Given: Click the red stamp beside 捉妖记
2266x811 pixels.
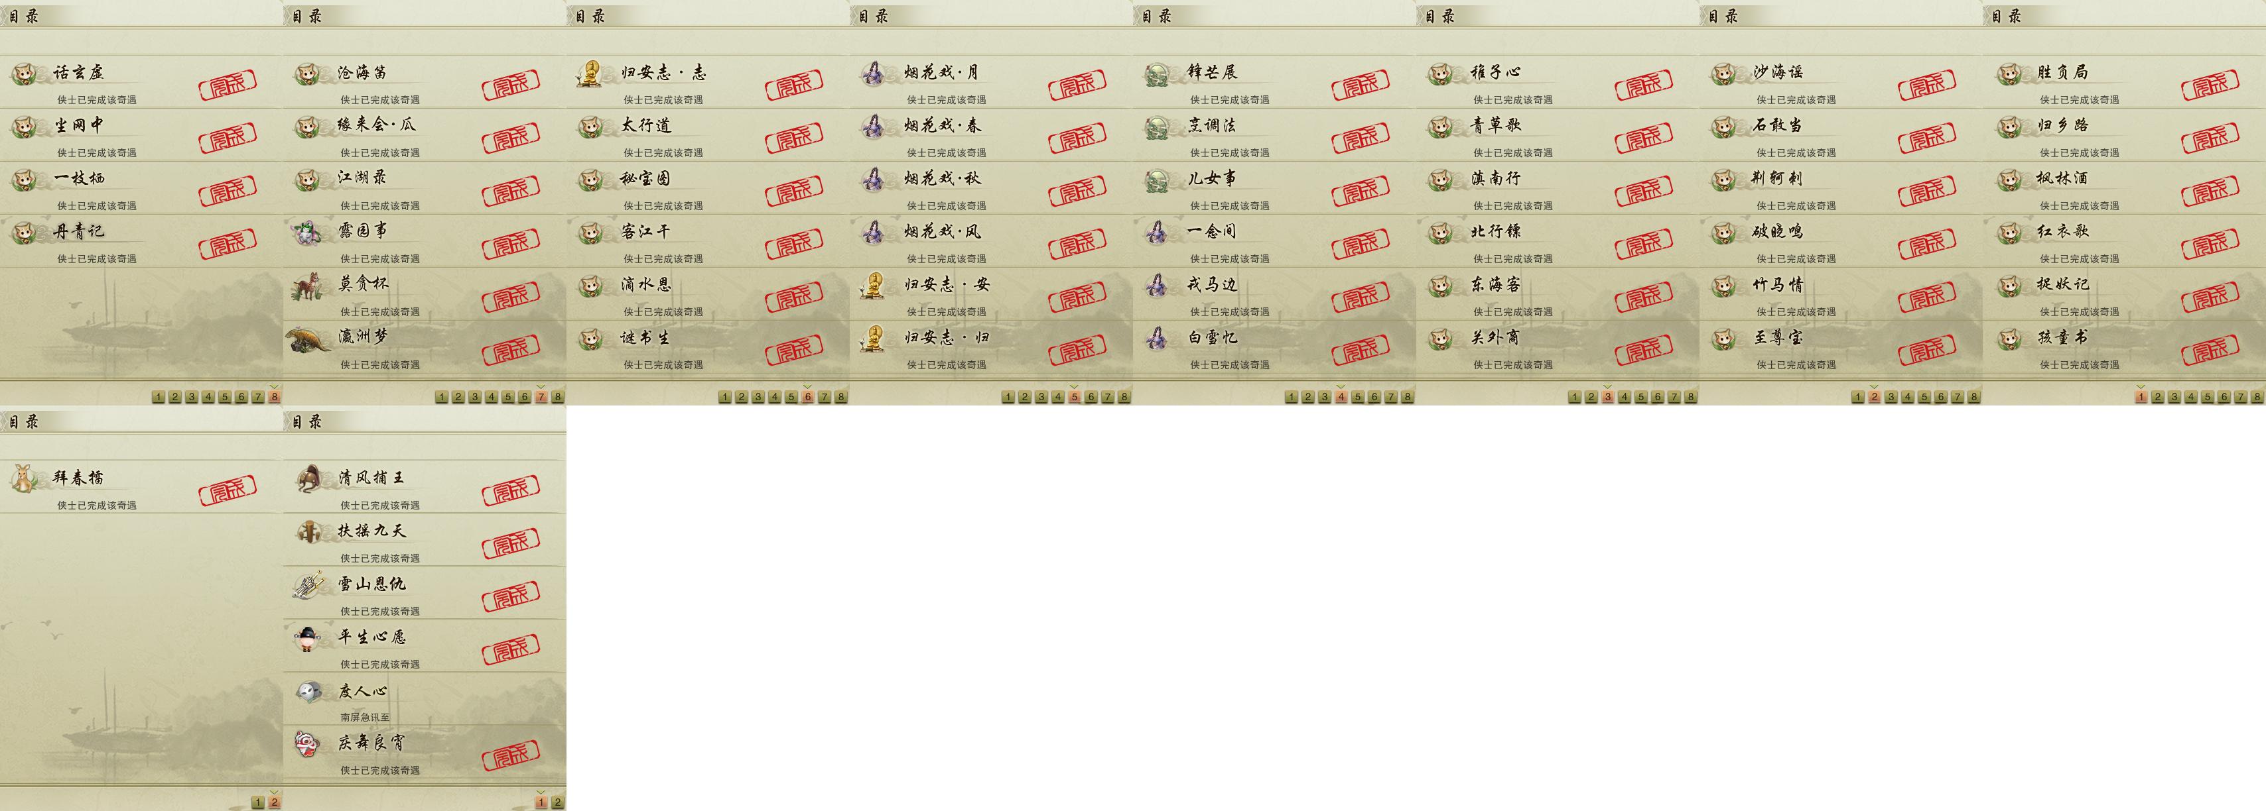Looking at the screenshot, I should tap(2210, 297).
